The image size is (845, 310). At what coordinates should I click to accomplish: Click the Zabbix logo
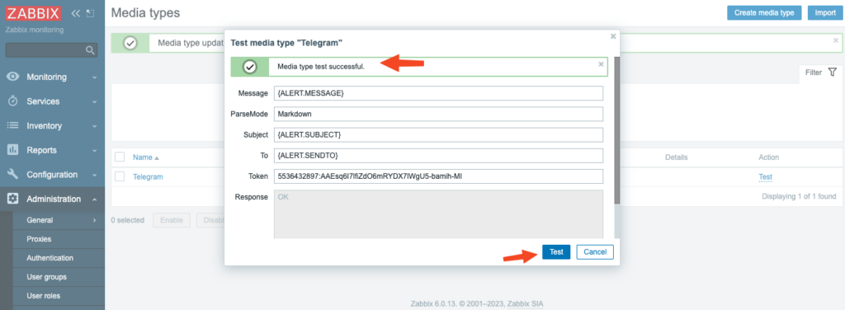(33, 13)
